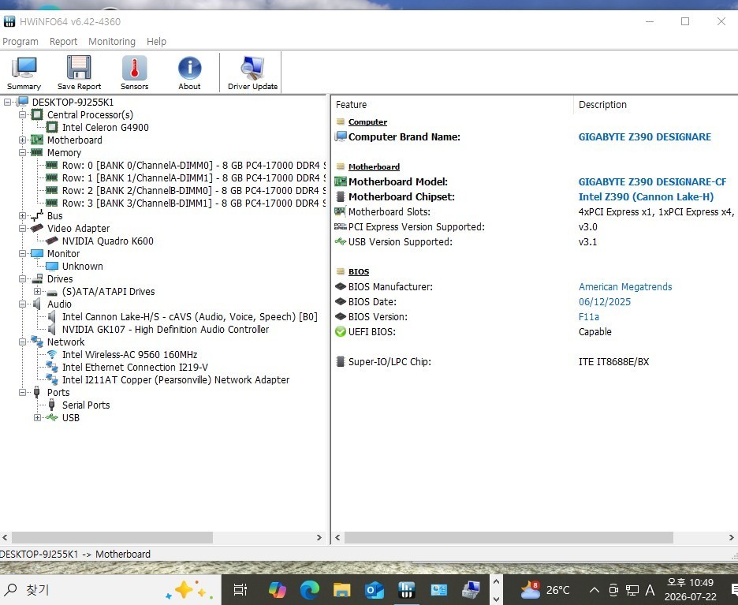This screenshot has width=738, height=605.
Task: Select the Central Processor(s) chip icon
Action: 37,114
